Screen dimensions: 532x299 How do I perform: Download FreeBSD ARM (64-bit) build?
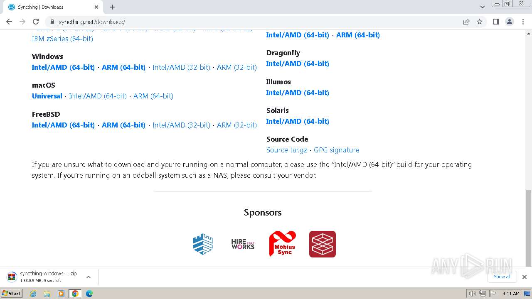point(123,125)
